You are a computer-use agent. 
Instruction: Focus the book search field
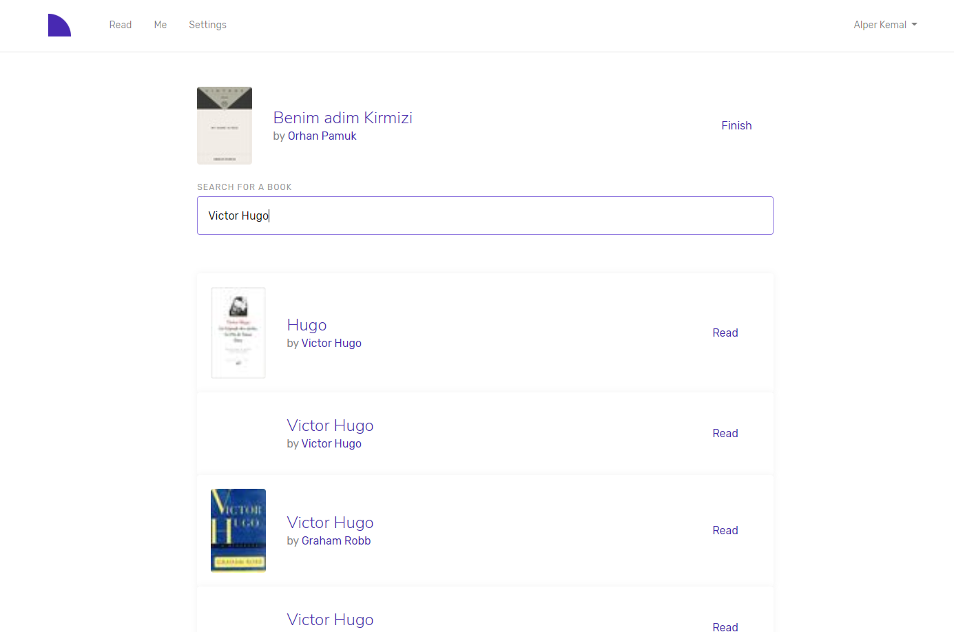tap(485, 215)
